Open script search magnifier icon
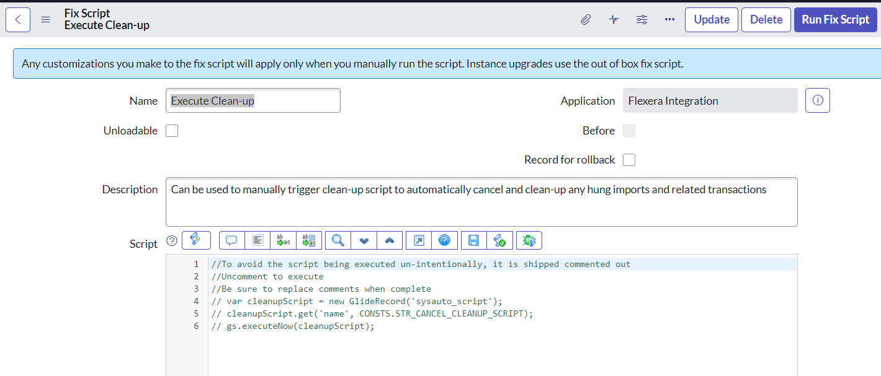Screen dimensions: 881x376 pyautogui.click(x=338, y=240)
